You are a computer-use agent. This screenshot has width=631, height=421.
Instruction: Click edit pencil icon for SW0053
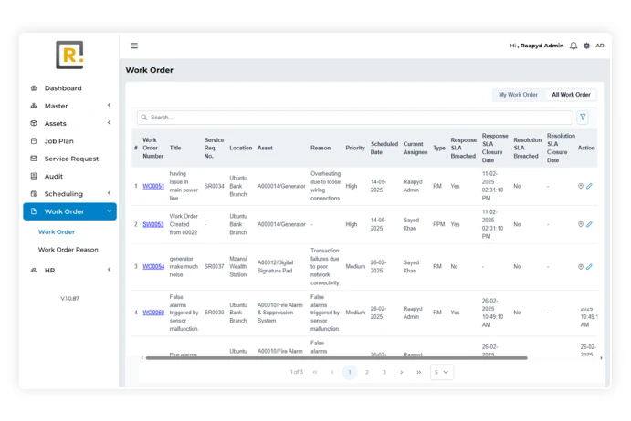[x=590, y=224]
